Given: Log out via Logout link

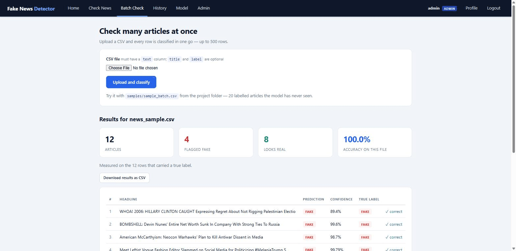Looking at the screenshot, I should (494, 8).
